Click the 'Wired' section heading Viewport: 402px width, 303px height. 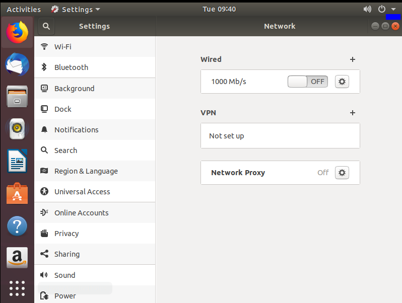pos(211,59)
